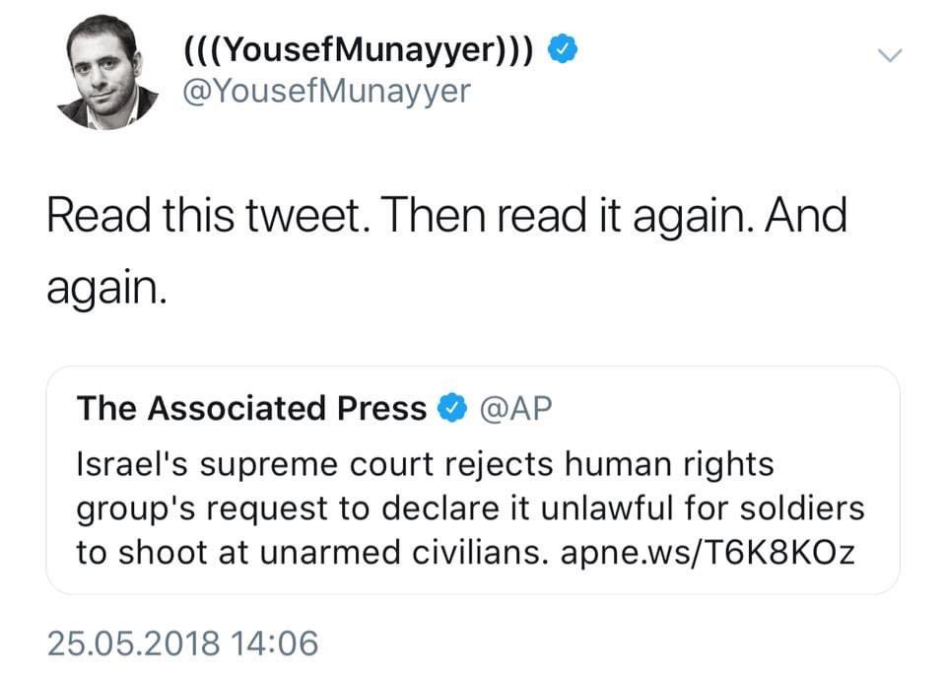The height and width of the screenshot is (676, 946).
Task: Click the @AP handle in quoted tweet
Action: pos(515,409)
